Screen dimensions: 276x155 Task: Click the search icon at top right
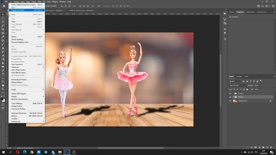(x=263, y=6)
